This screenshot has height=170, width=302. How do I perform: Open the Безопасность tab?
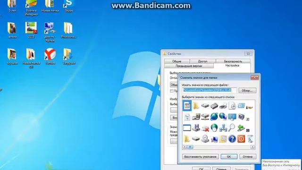[233, 61]
